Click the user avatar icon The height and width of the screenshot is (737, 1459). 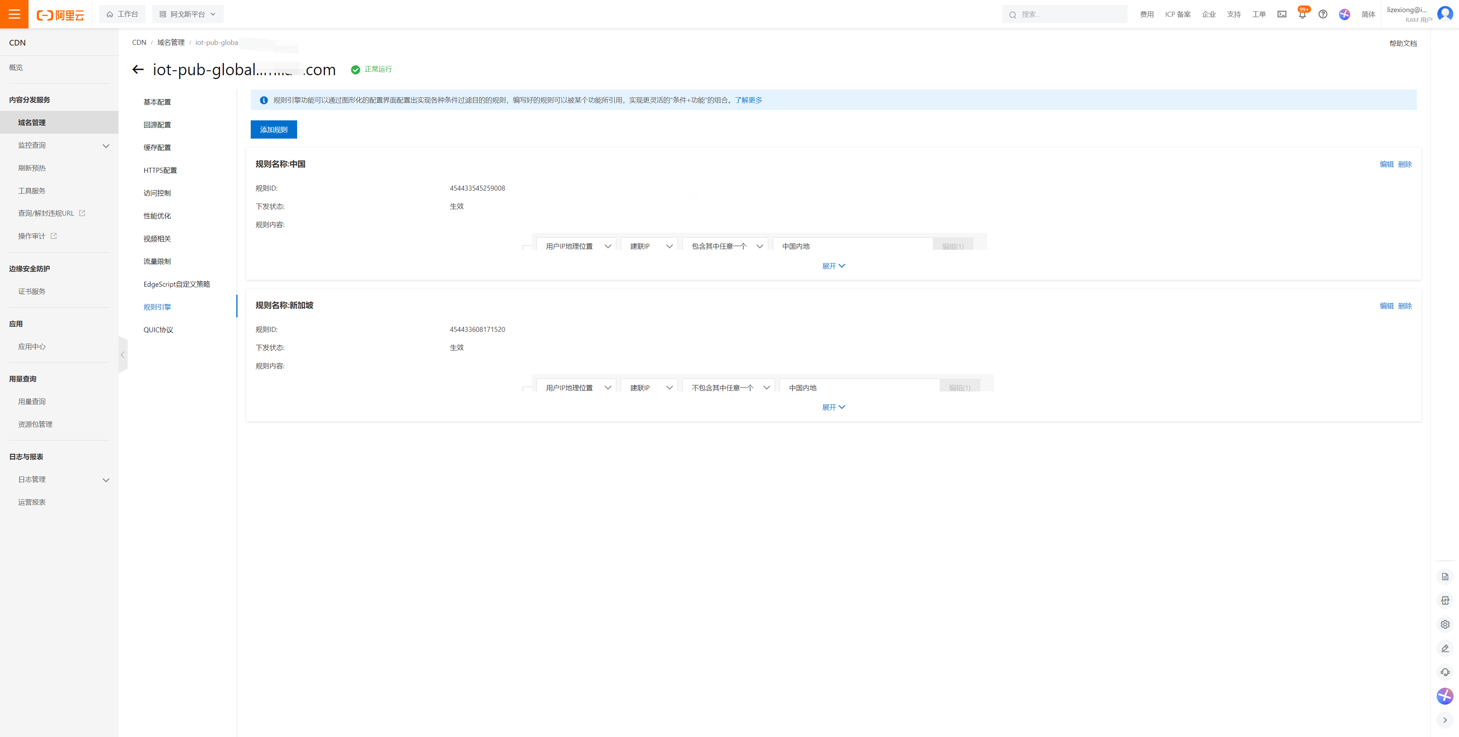coord(1445,14)
